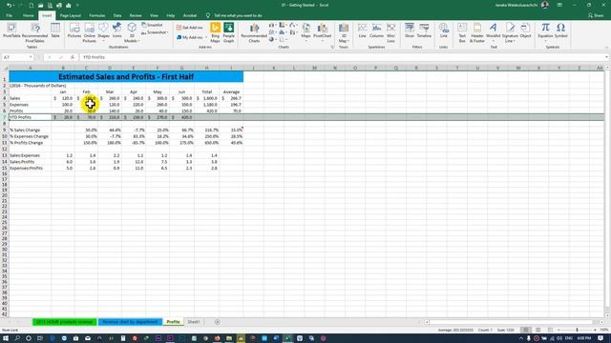Adjust the zoom slider in status bar

[x=577, y=330]
